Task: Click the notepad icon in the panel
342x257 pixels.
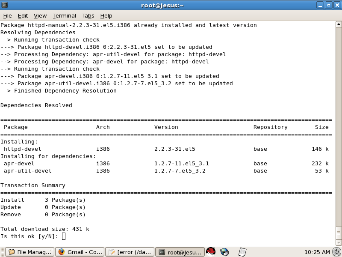Action: pyautogui.click(x=242, y=252)
